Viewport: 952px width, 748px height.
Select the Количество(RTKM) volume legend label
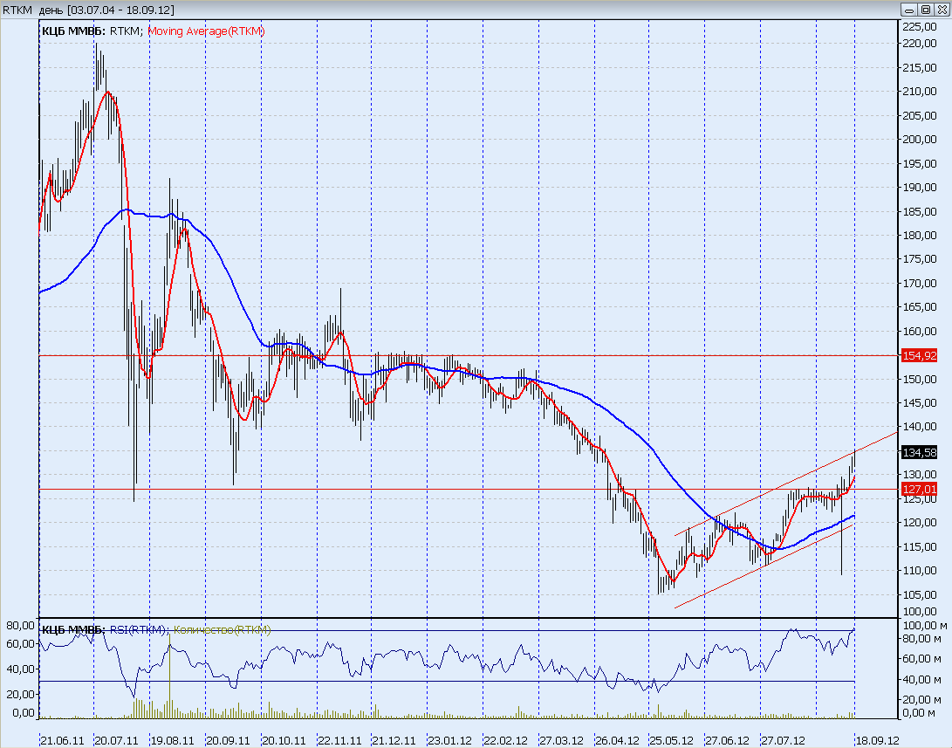[x=223, y=630]
